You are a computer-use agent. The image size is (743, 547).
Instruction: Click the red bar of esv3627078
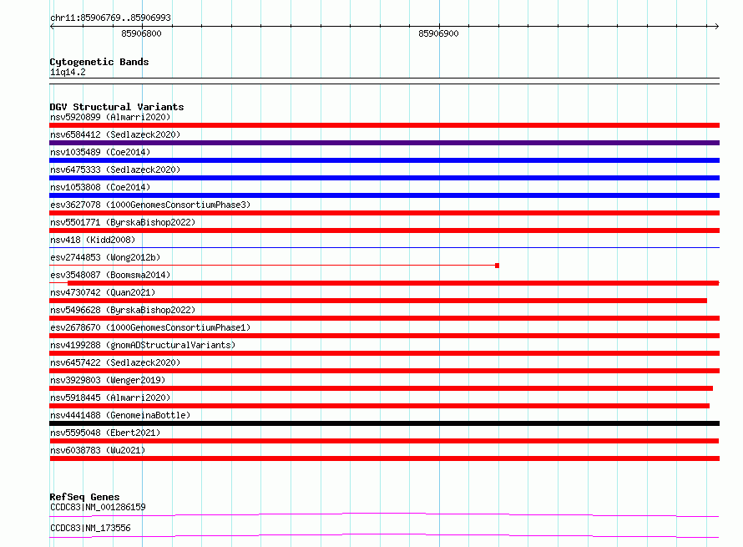click(x=384, y=213)
